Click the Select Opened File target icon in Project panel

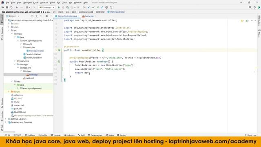pyautogui.click(x=32, y=16)
